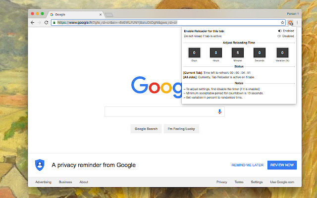Viewport: 317px width, 198px height.
Task: Toggle Do not reload if active switch
Action: coord(279,36)
